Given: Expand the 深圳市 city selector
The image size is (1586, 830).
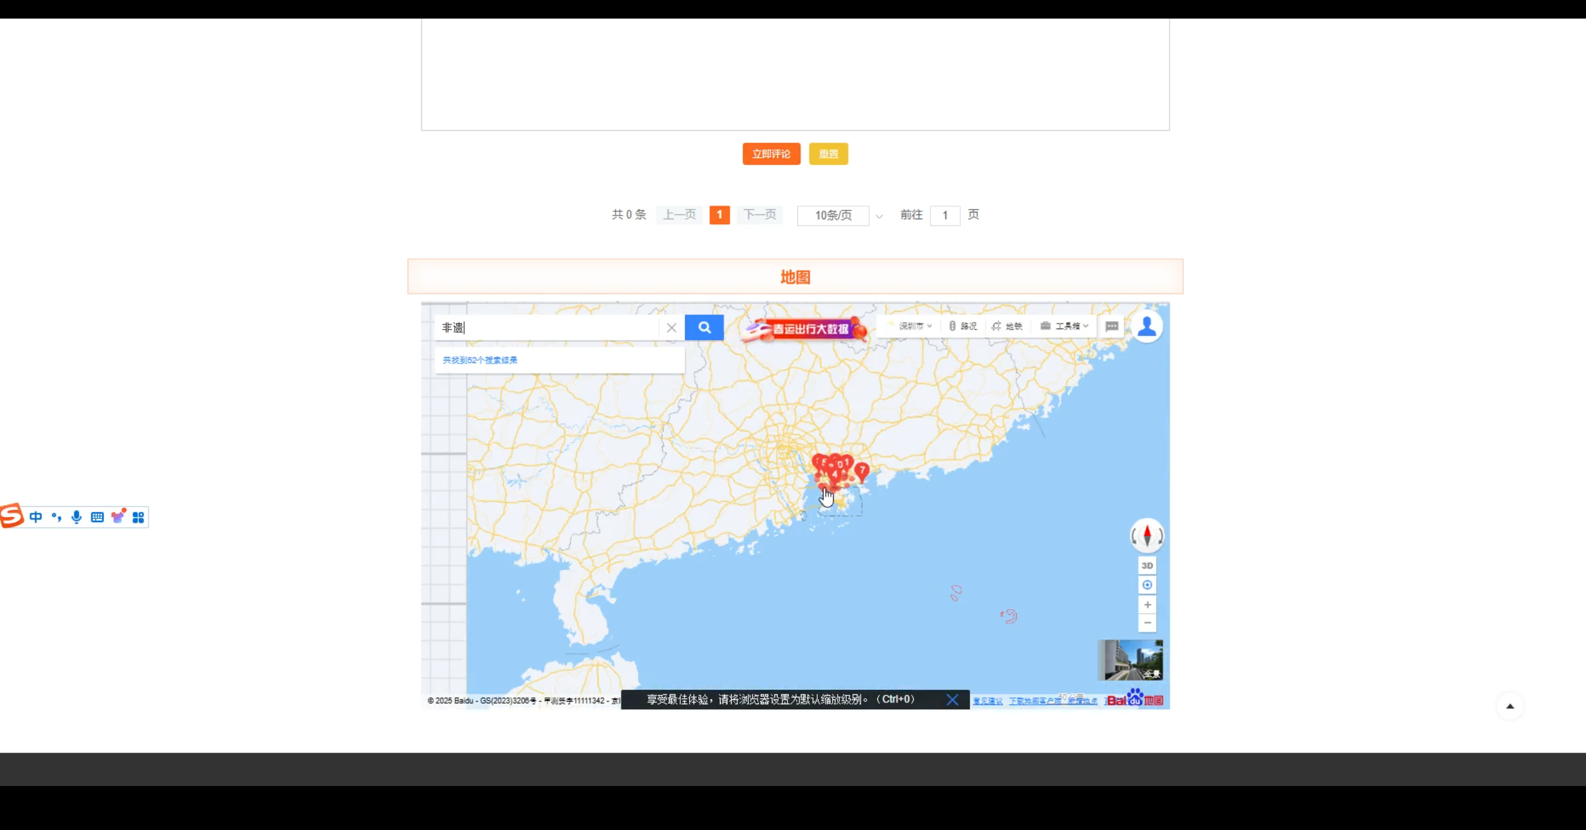Looking at the screenshot, I should coord(915,326).
